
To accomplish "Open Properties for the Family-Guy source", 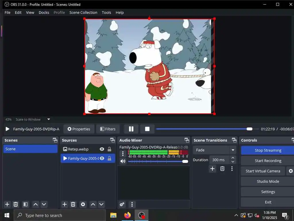I will tap(79, 129).
